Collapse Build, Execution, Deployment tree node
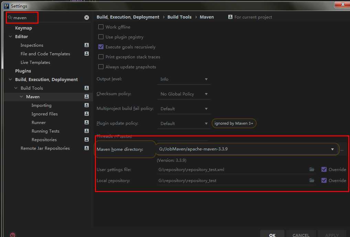Screen dimensions: 350x237 10,79
